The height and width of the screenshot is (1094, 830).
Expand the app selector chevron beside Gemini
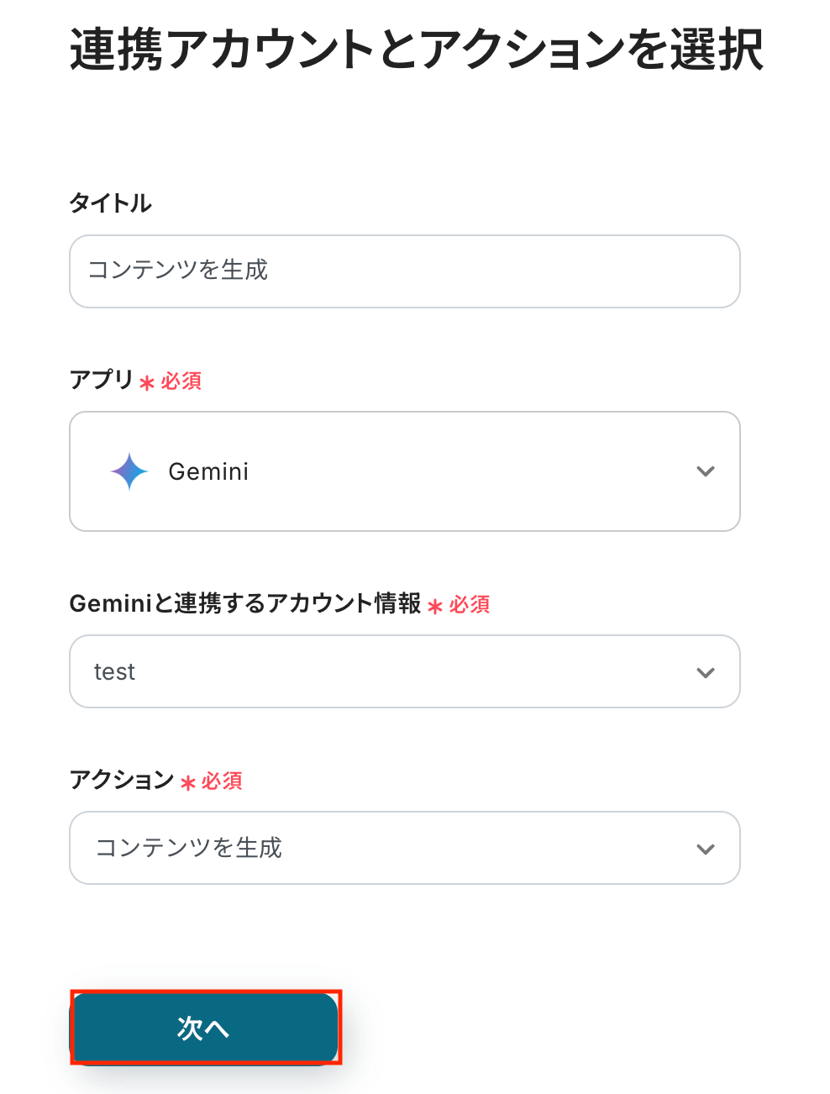click(x=706, y=471)
